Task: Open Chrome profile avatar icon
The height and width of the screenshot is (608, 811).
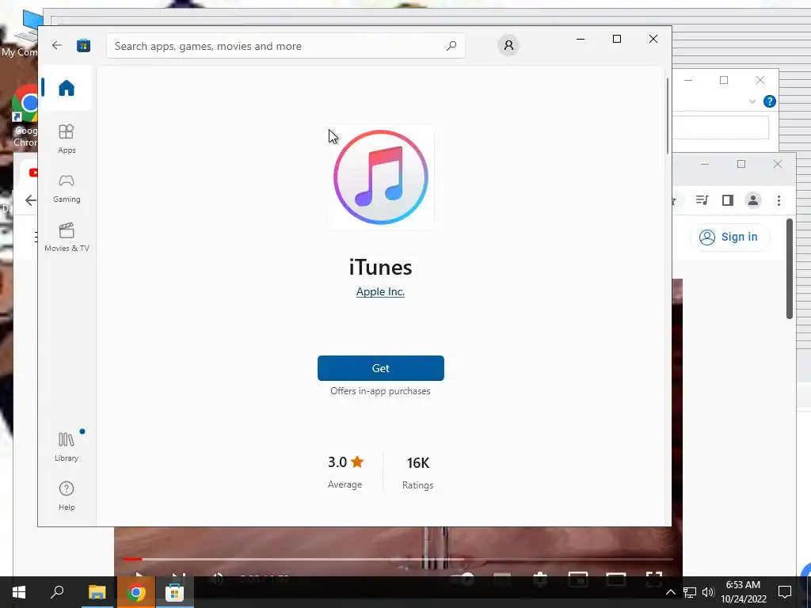Action: 753,200
